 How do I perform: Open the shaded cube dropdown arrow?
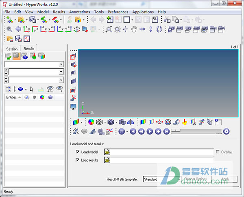point(116,122)
